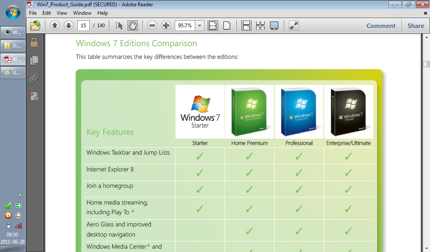Image resolution: width=430 pixels, height=252 pixels.
Task: Go to previous page with up arrow
Action: (55, 26)
